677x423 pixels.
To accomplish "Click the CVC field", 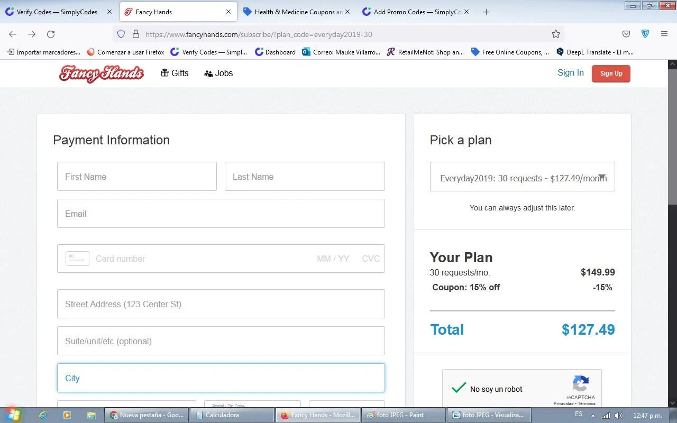I will [371, 259].
